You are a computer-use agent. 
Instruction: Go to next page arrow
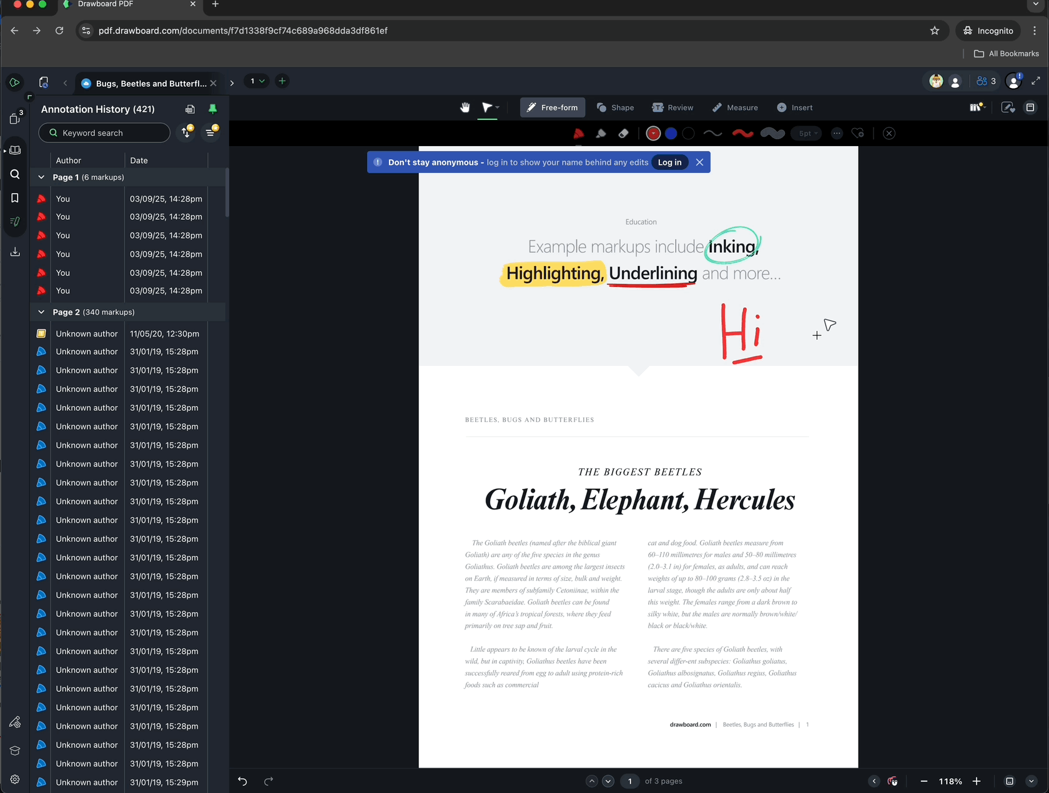(x=608, y=781)
